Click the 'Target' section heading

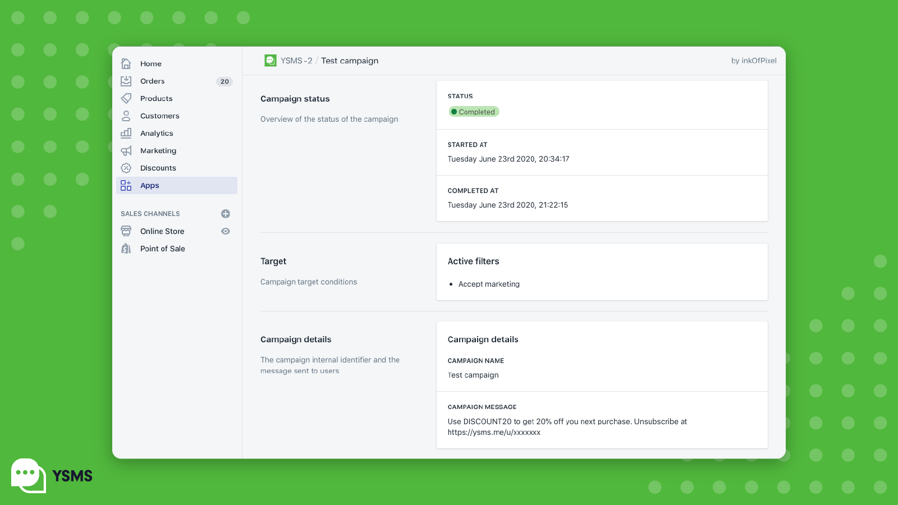pyautogui.click(x=273, y=261)
